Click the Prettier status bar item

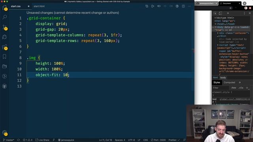[x=174, y=140]
